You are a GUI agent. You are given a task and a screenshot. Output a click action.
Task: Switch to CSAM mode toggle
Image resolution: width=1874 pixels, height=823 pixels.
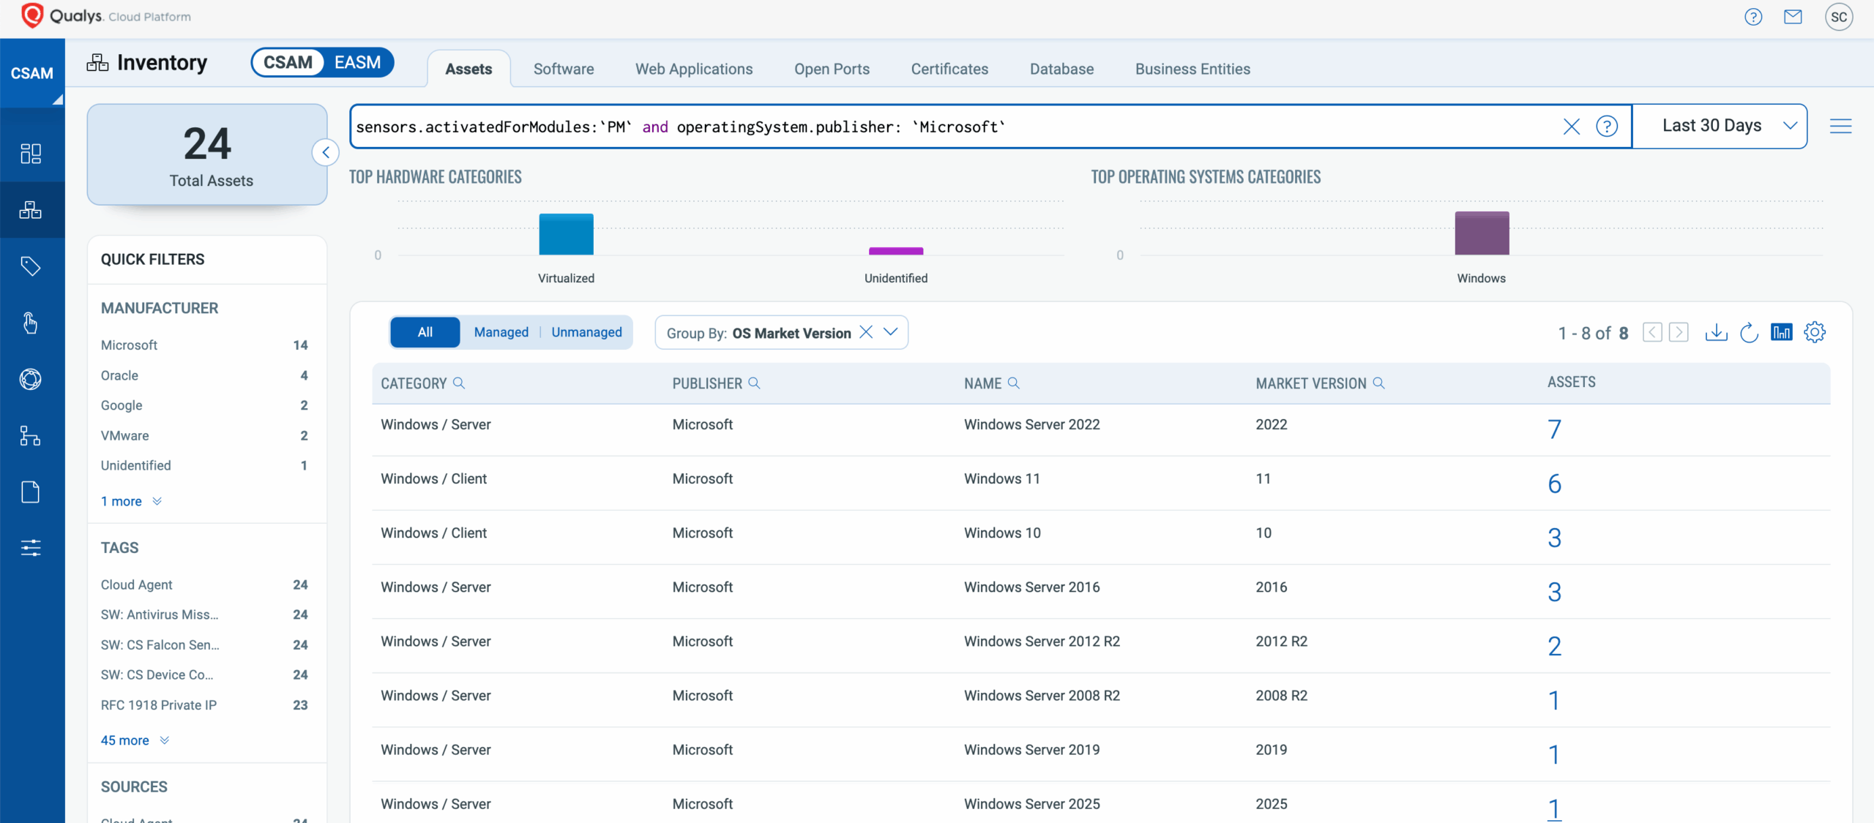click(x=288, y=63)
